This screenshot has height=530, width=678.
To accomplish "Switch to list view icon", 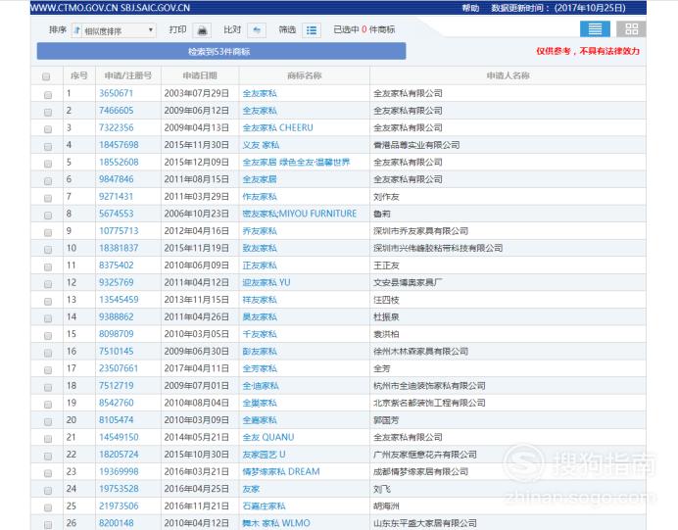I will [x=595, y=29].
